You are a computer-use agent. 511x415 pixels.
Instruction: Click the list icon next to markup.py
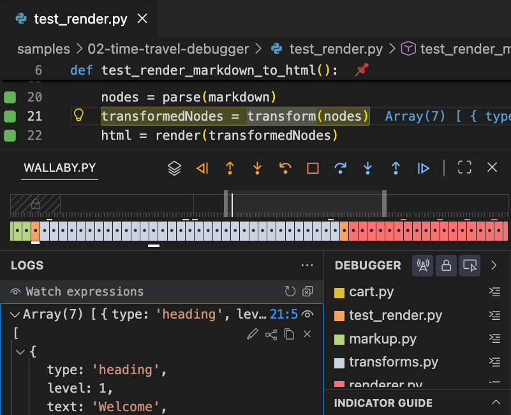(494, 338)
